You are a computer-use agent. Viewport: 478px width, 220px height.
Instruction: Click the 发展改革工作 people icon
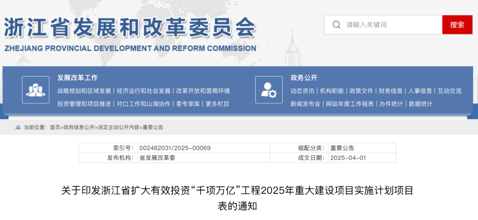pyautogui.click(x=36, y=90)
